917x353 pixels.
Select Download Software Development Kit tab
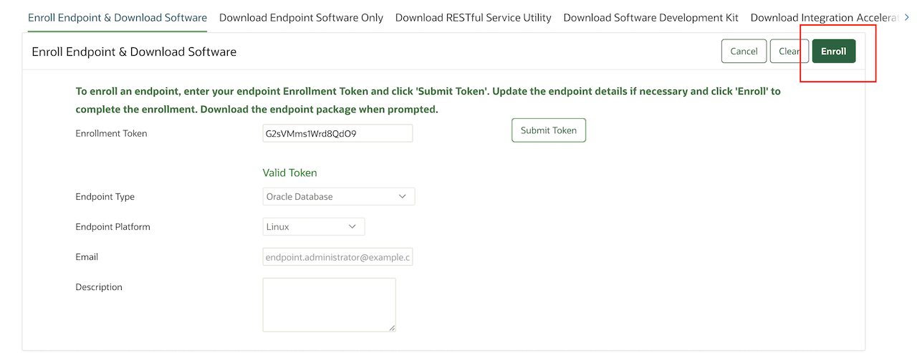(651, 17)
